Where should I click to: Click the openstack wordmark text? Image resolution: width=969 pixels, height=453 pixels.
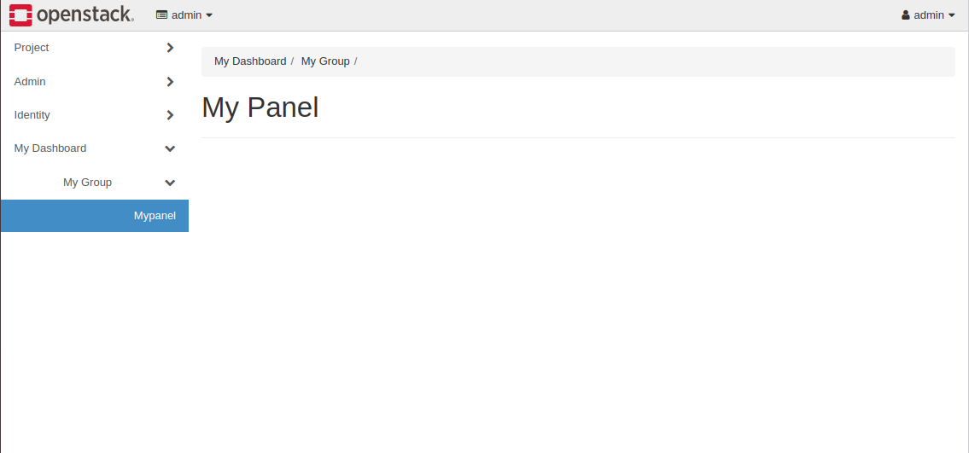point(85,15)
